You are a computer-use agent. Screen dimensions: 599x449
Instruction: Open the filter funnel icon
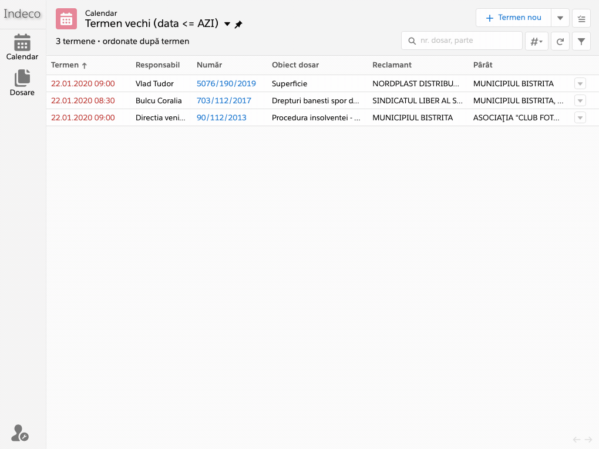pyautogui.click(x=581, y=41)
